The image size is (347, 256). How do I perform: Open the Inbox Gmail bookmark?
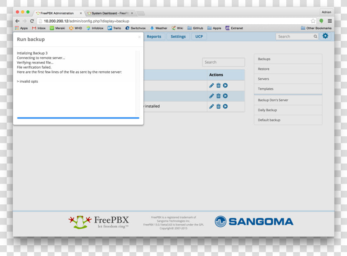pos(39,28)
